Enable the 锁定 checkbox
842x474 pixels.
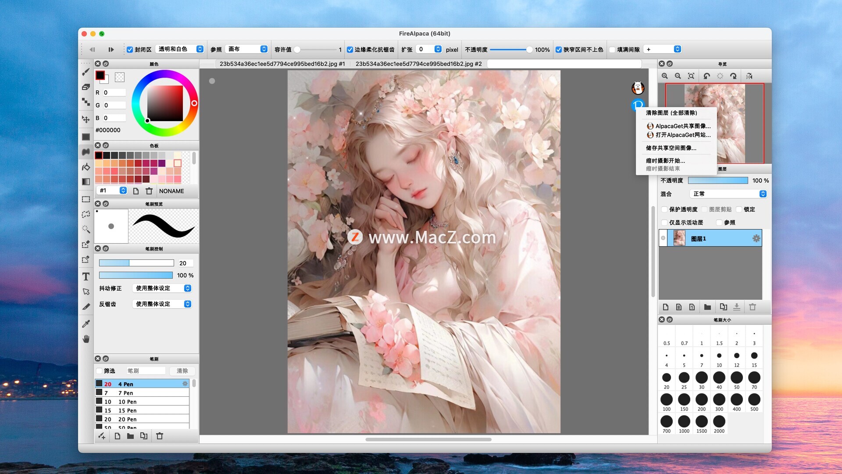pyautogui.click(x=739, y=209)
